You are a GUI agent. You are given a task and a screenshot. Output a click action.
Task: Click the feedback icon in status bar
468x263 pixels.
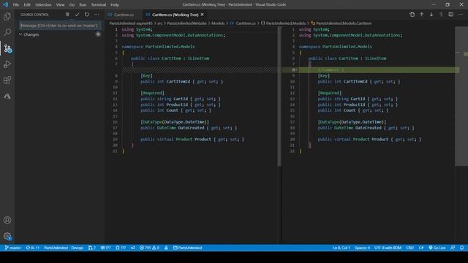tap(453, 248)
